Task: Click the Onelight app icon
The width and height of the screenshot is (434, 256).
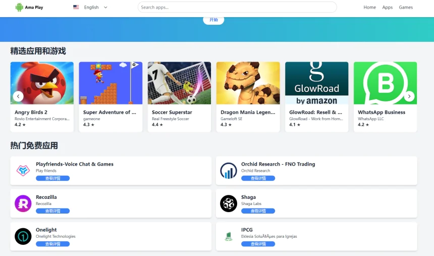Action: click(x=23, y=236)
